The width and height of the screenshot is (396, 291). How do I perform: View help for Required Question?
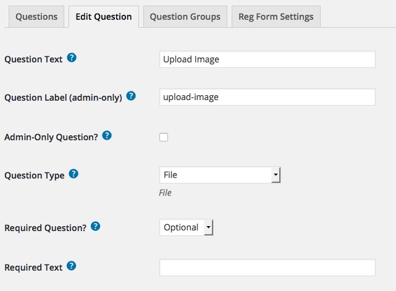point(96,226)
